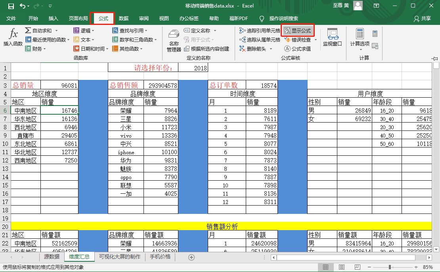440x272 pixels.
Task: Collapse the ribbon with the pin icon
Action: [435, 59]
